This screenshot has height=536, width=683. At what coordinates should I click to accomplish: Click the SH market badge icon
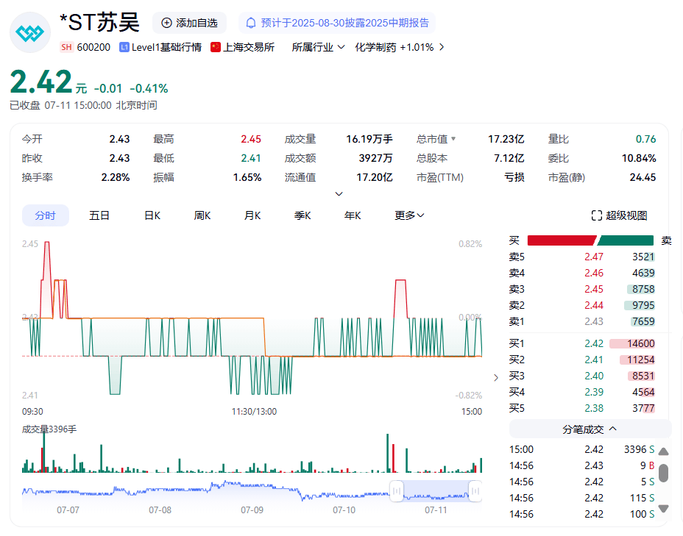(66, 47)
